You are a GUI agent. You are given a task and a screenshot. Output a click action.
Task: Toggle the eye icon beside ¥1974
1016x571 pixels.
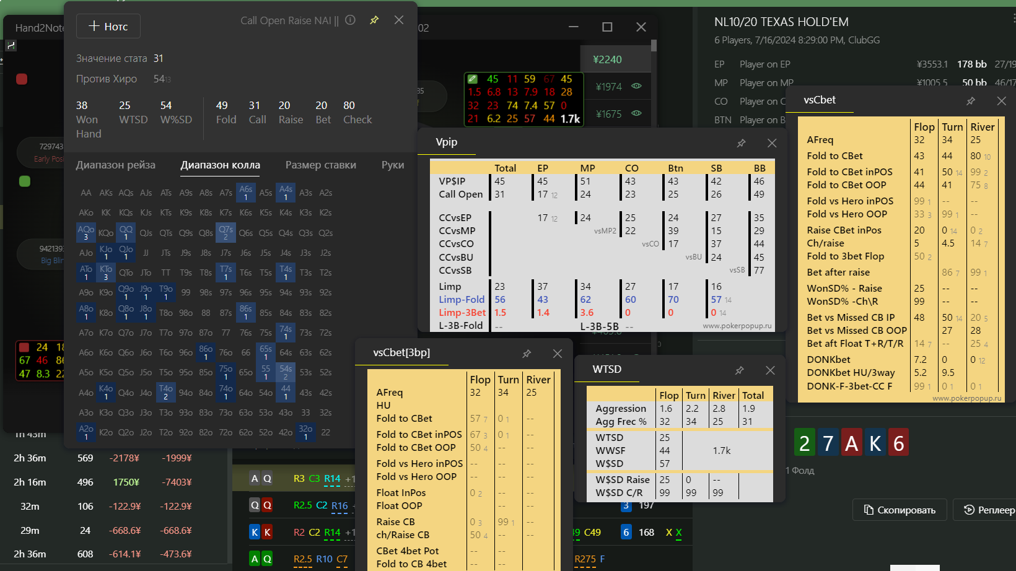(636, 86)
